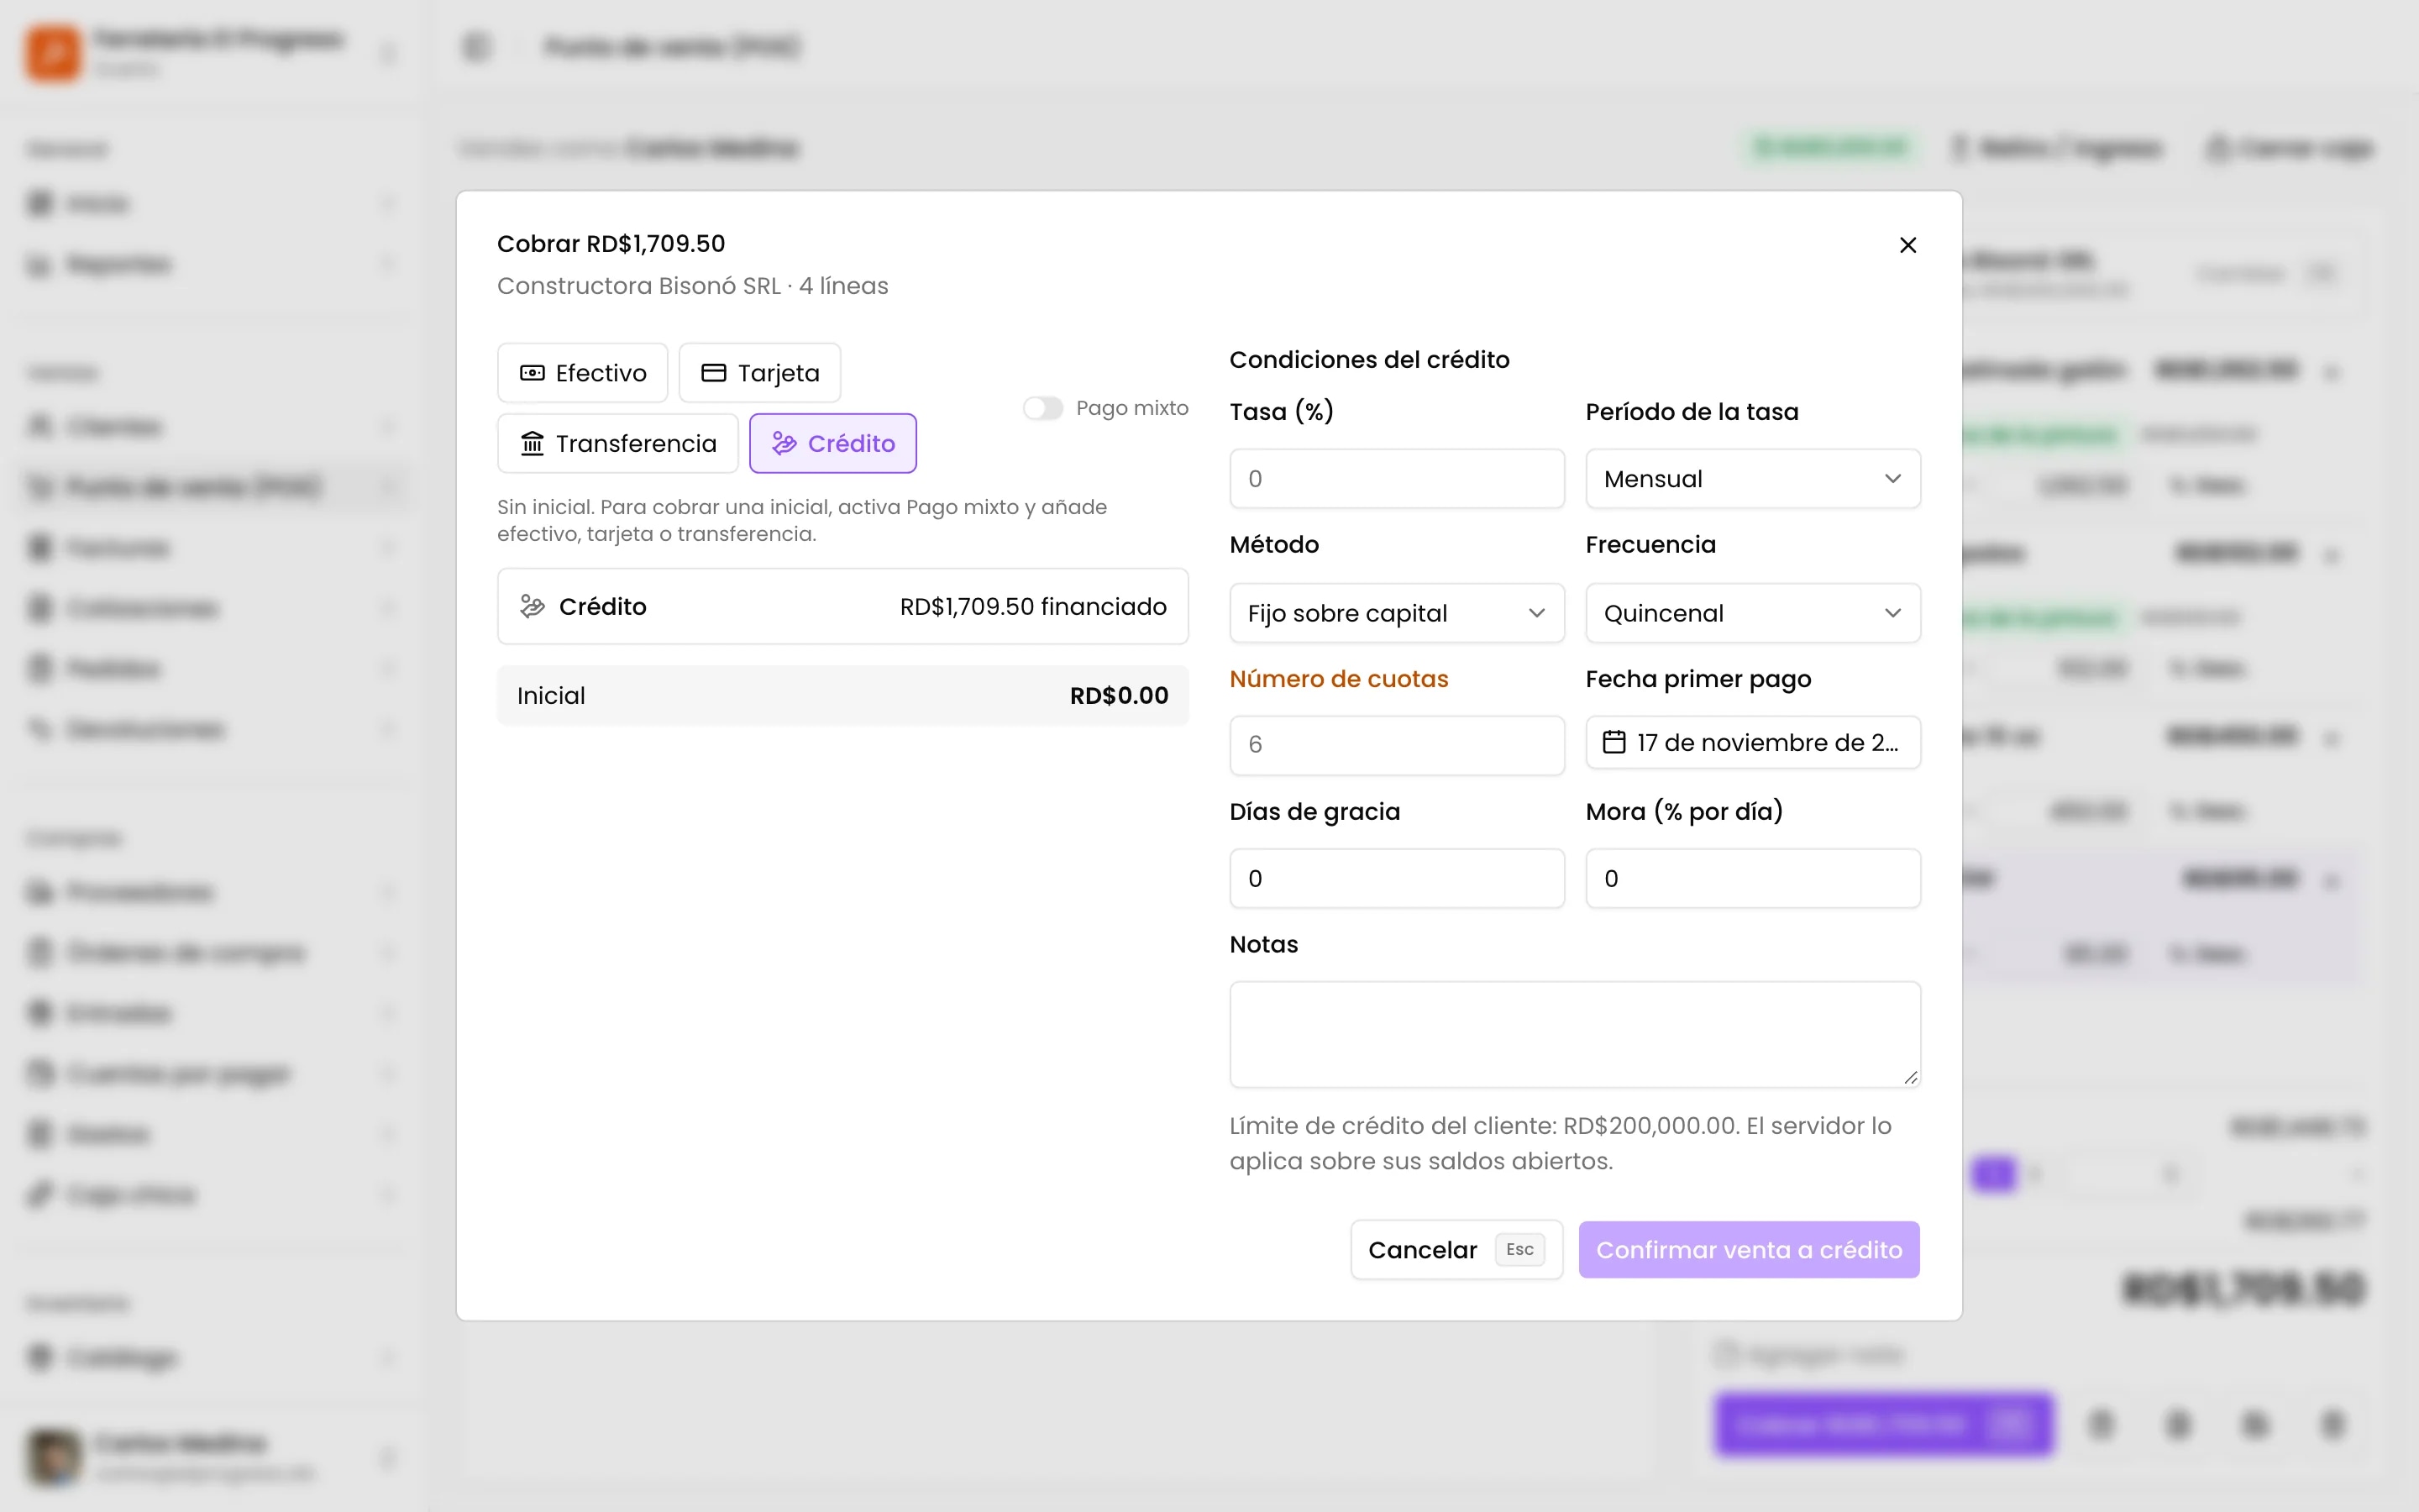Click the Quincenal dropdown chevron
This screenshot has width=2419, height=1512.
[x=1892, y=613]
